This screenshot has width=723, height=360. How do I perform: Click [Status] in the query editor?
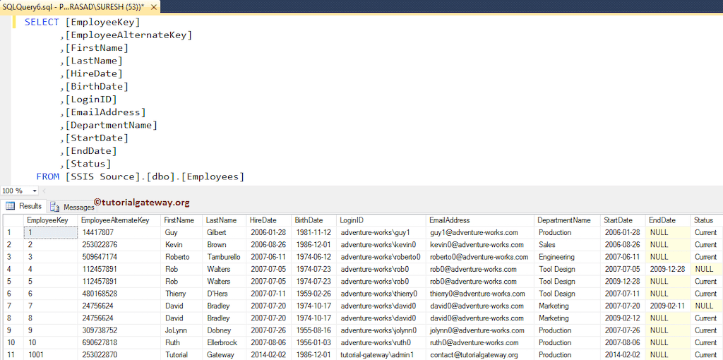[x=88, y=164]
